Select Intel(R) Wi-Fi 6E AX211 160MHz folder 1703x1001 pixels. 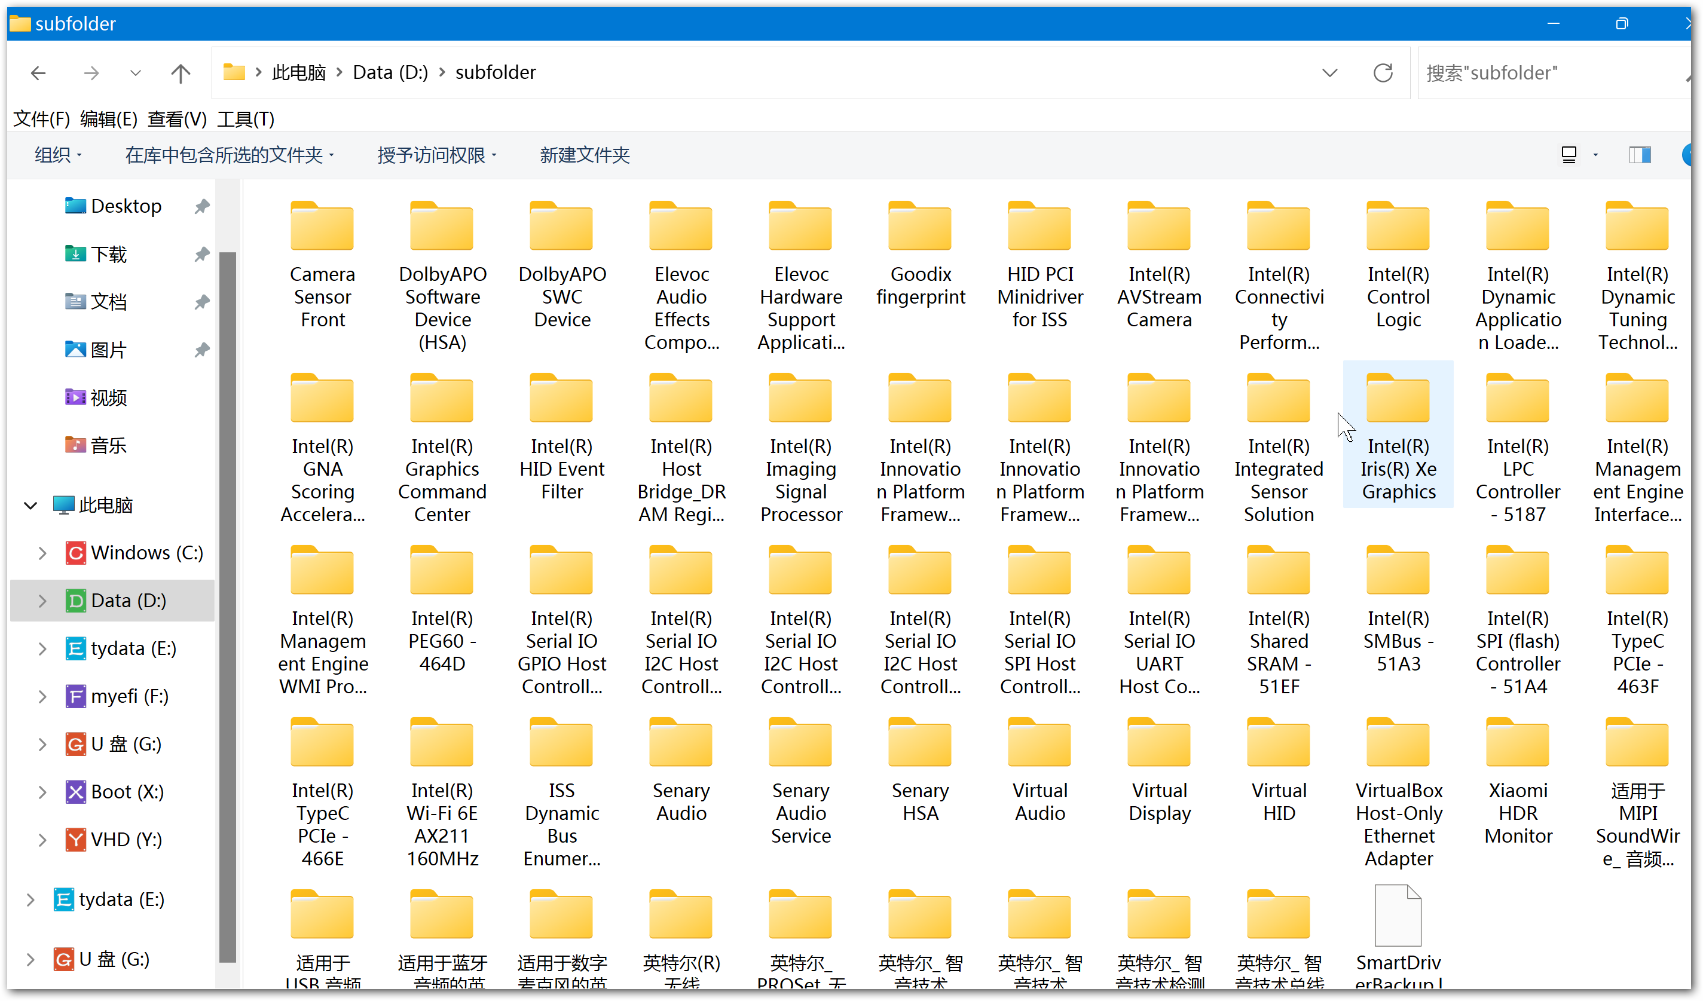coord(442,794)
